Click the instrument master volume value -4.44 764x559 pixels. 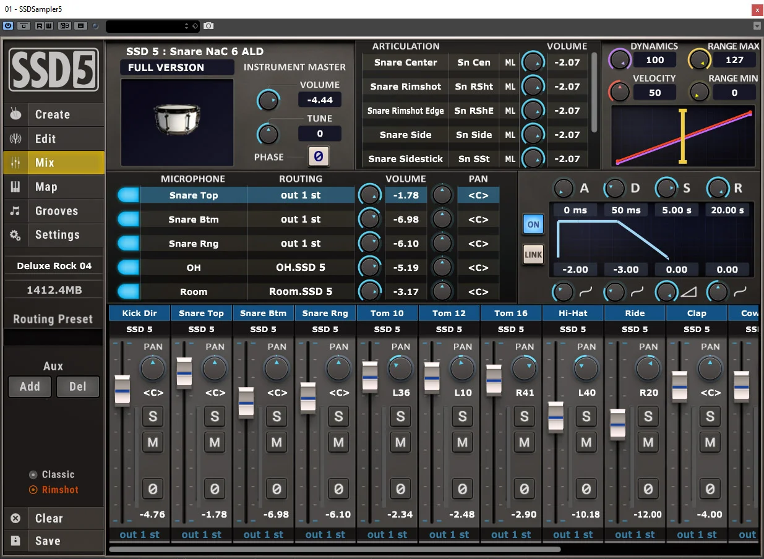click(319, 100)
